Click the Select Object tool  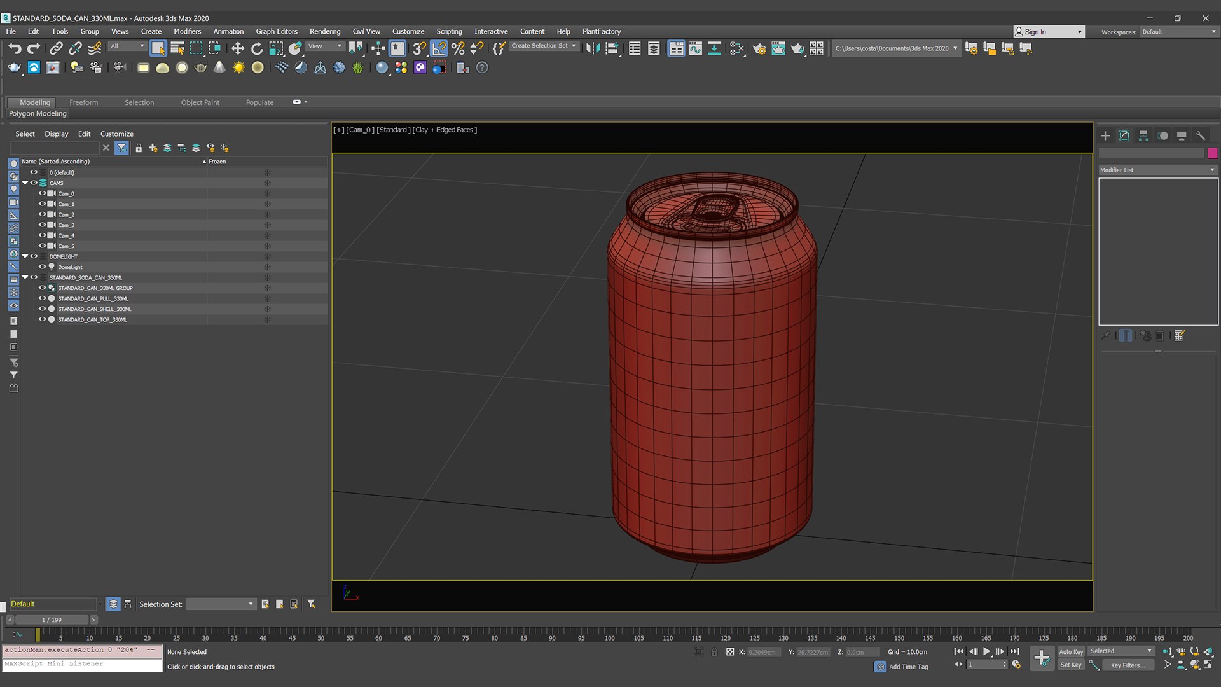[x=158, y=48]
